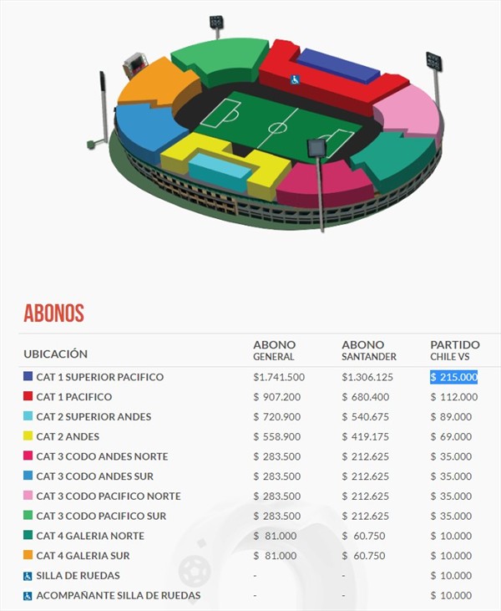
Task: Click the $1.741.500 Abono General price
Action: [279, 377]
